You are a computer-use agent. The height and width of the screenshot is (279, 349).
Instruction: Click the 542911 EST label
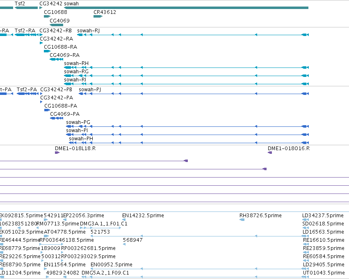pyautogui.click(x=53, y=216)
